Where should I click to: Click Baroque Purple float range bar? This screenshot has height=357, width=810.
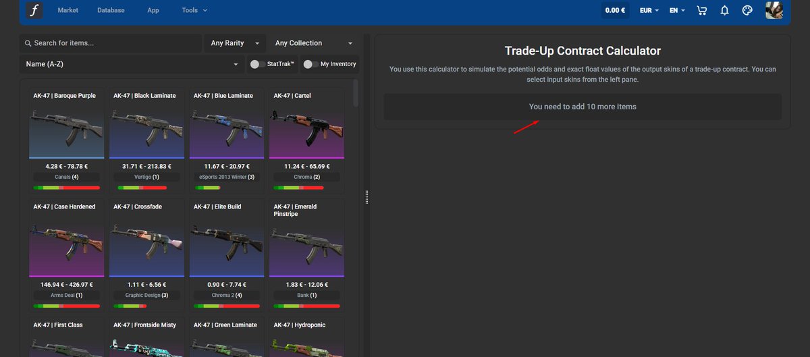(x=67, y=188)
